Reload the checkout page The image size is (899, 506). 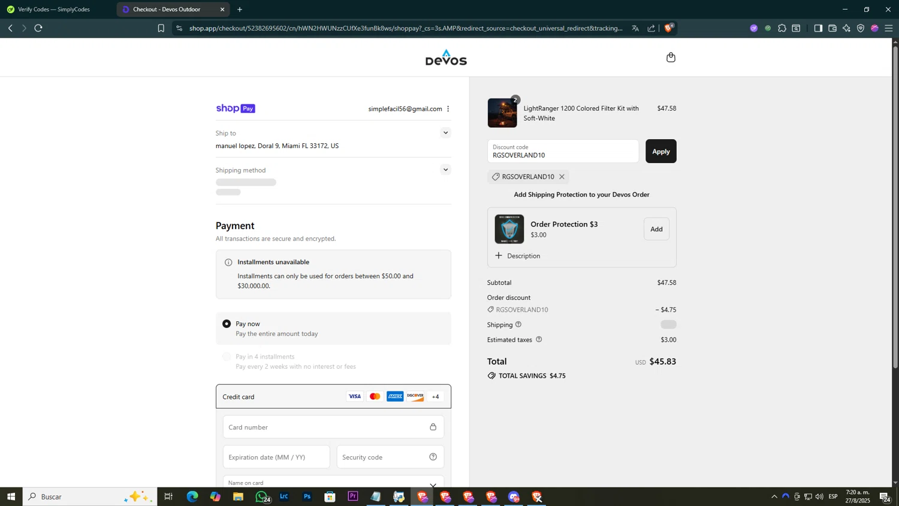38,28
